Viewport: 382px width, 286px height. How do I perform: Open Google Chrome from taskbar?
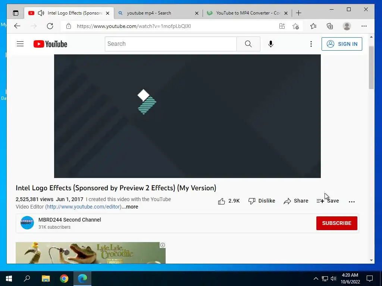(x=64, y=279)
